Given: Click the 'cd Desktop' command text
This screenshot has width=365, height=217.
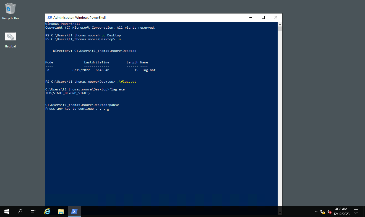Looking at the screenshot, I should click(111, 35).
